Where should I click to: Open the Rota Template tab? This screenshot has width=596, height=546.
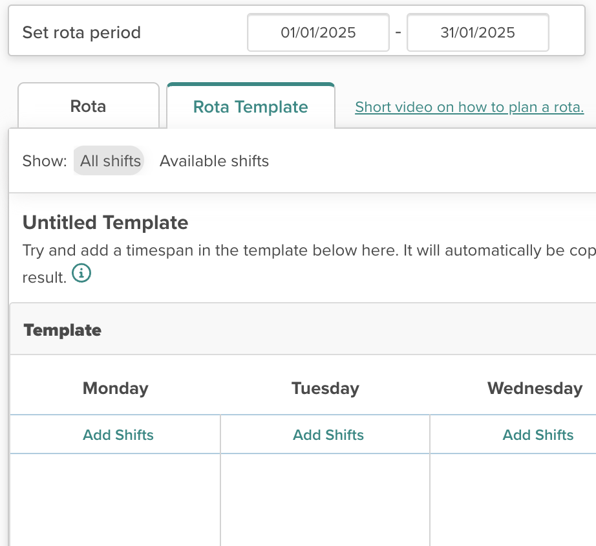(x=250, y=107)
